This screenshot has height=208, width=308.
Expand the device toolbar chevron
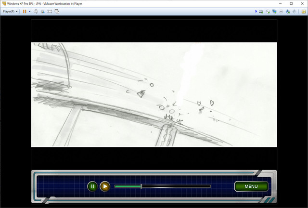point(256,12)
